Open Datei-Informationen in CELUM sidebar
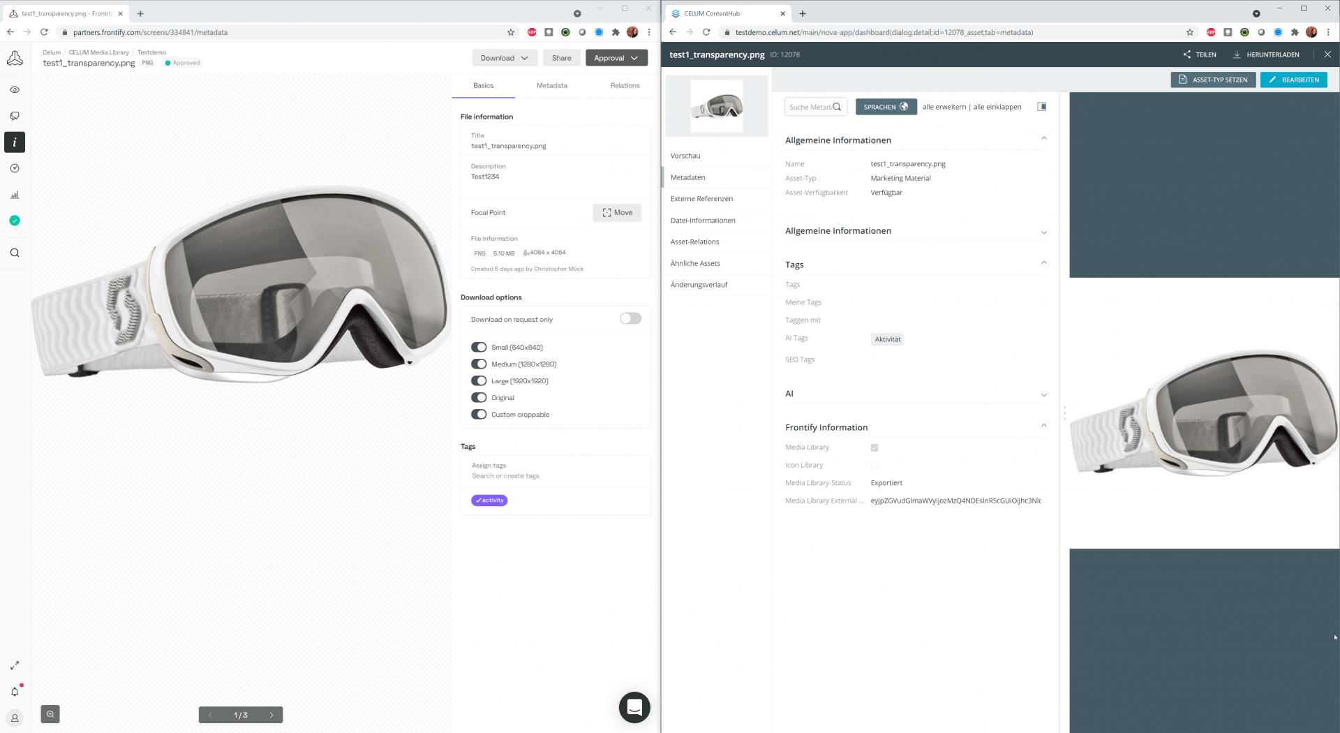The width and height of the screenshot is (1340, 733). (x=703, y=220)
